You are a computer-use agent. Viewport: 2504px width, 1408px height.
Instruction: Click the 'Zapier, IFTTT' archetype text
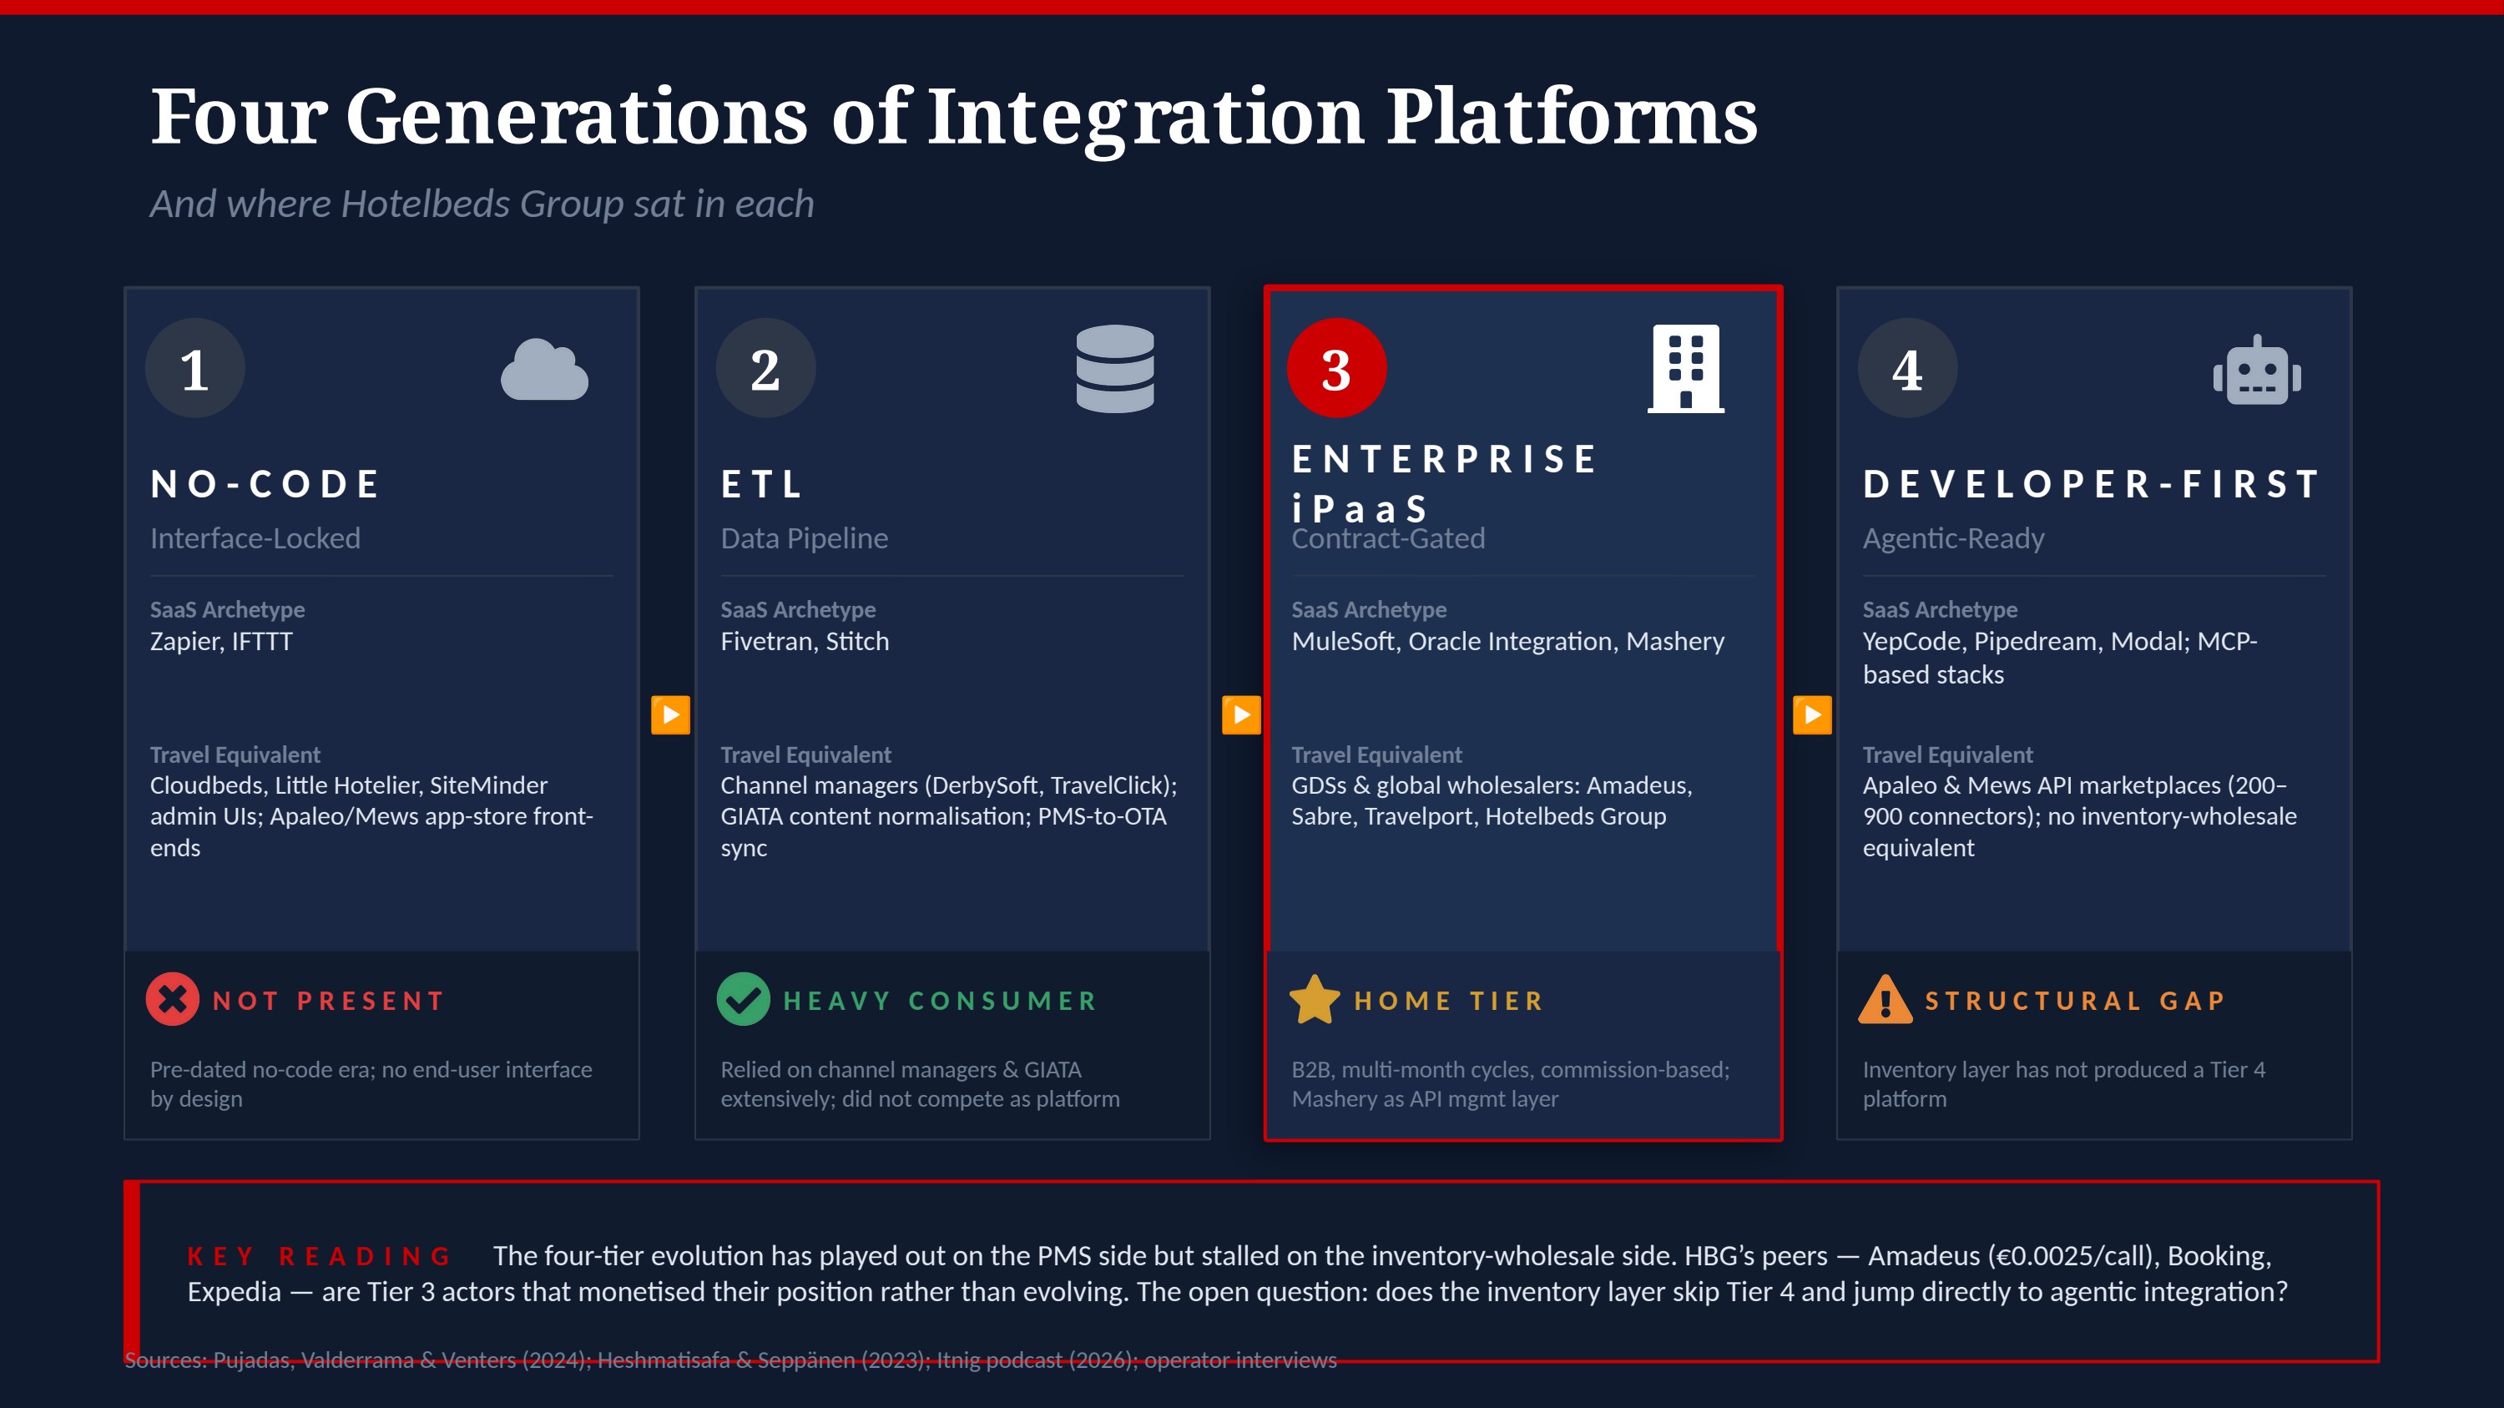click(220, 641)
